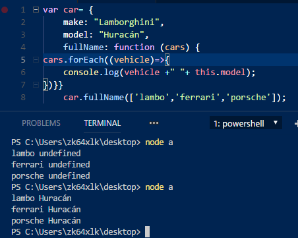Place cursor in console.log on line 6
The image size is (298, 238).
tap(91, 73)
